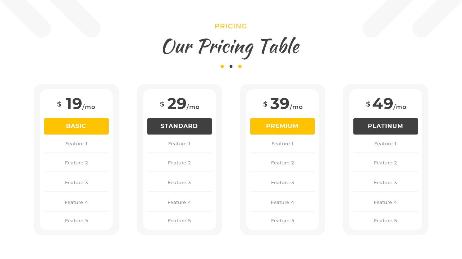The image size is (462, 259).
Task: Pick the dark PLATINUM plan button
Action: [385, 126]
